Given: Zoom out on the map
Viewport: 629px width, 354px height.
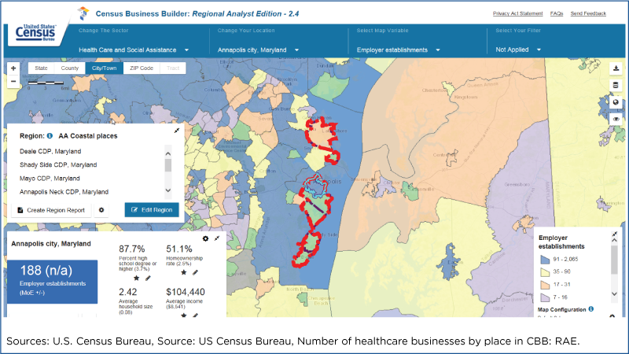Looking at the screenshot, I should [x=13, y=81].
